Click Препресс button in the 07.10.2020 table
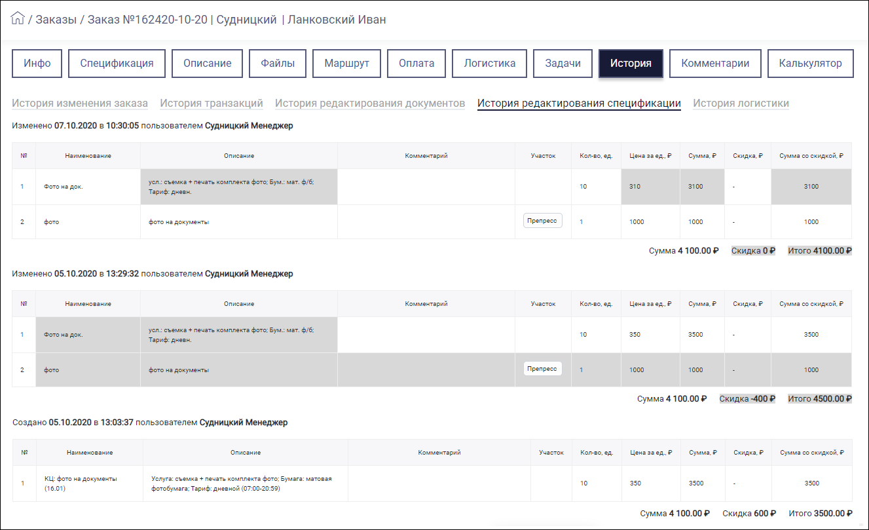 542,221
